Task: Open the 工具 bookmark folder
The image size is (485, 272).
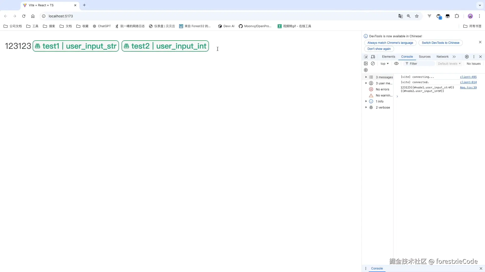Action: click(x=32, y=26)
